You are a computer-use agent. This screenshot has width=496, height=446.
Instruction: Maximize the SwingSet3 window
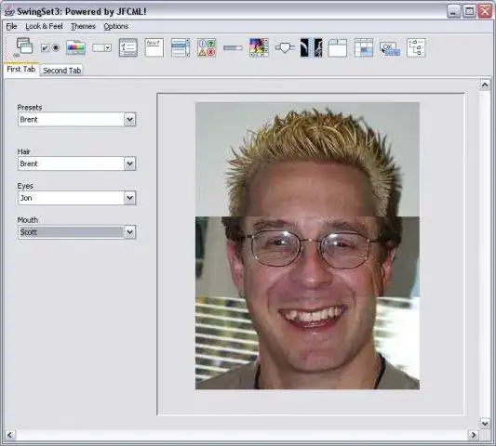point(469,11)
